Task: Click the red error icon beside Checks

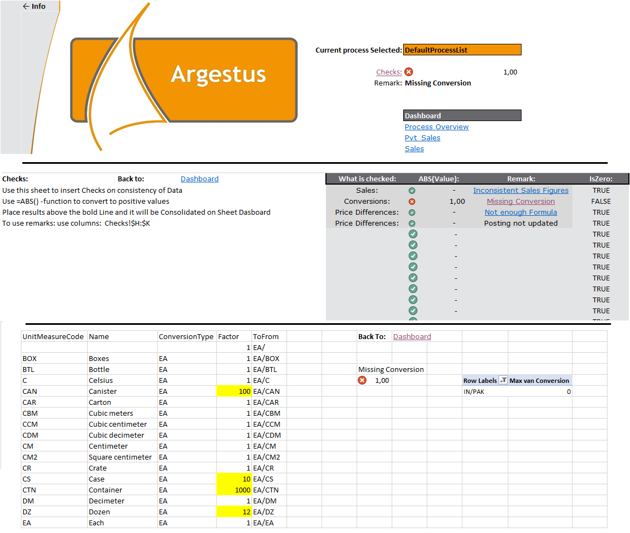Action: coord(409,72)
